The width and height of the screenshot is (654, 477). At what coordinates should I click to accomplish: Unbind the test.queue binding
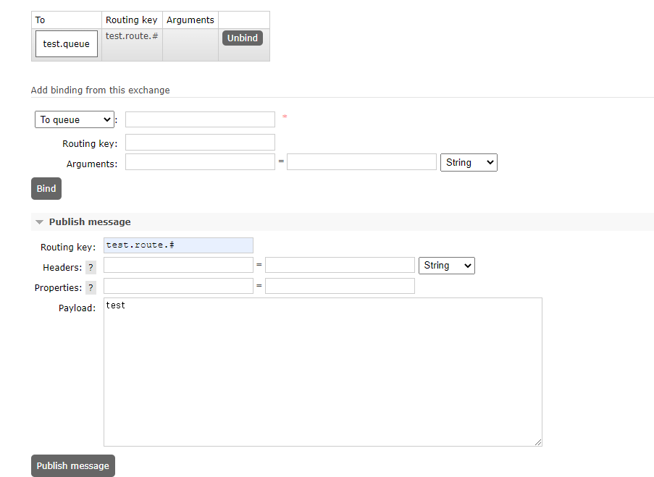tap(243, 38)
